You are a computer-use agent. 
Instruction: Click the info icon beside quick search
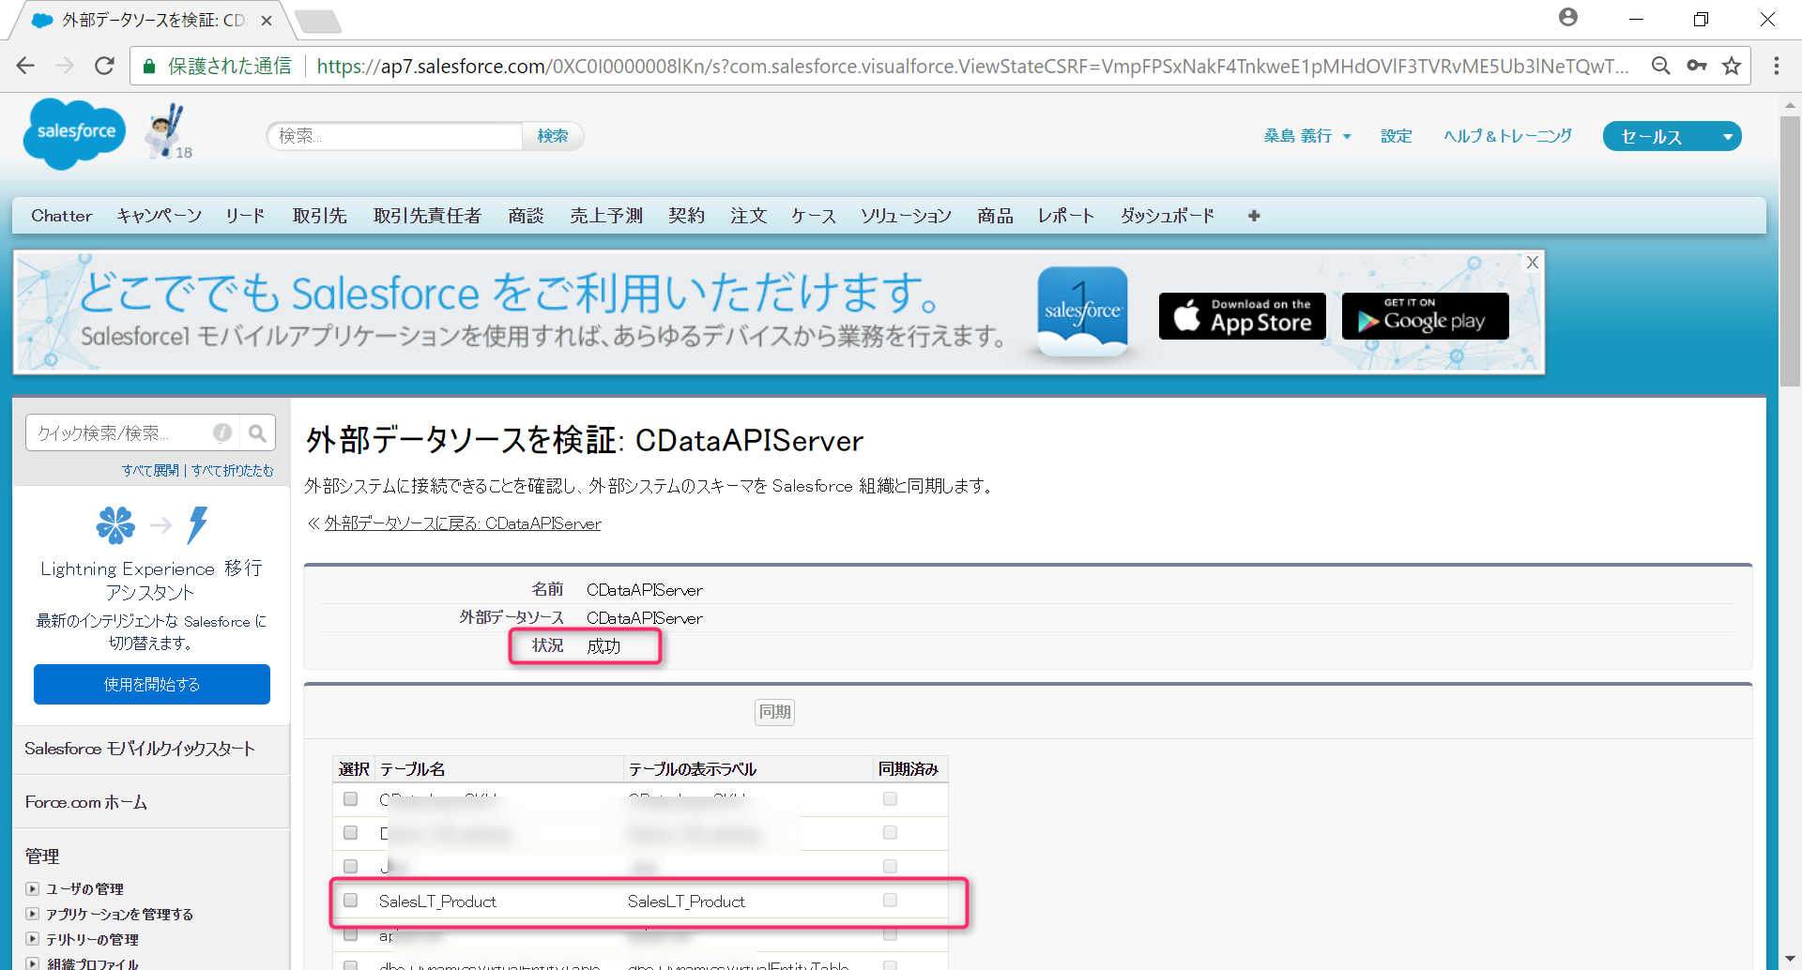221,432
